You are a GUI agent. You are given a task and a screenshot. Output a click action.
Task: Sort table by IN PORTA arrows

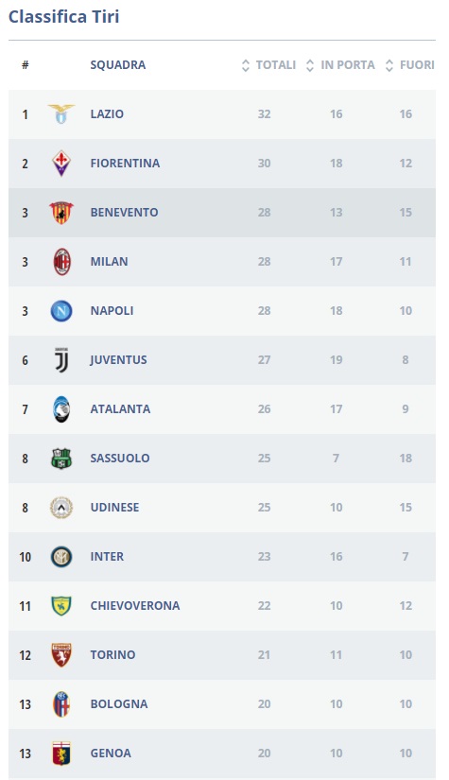click(310, 65)
